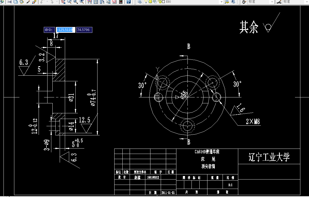Toggle the layer on/off light bulb
Screen dimensions: 309x197
pyautogui.click(x=146, y=2)
